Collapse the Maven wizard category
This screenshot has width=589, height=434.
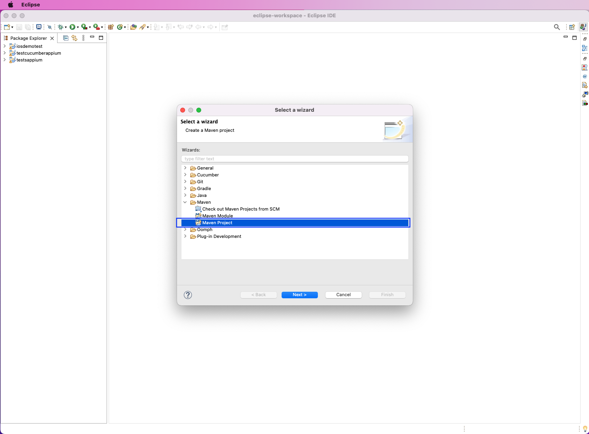185,202
